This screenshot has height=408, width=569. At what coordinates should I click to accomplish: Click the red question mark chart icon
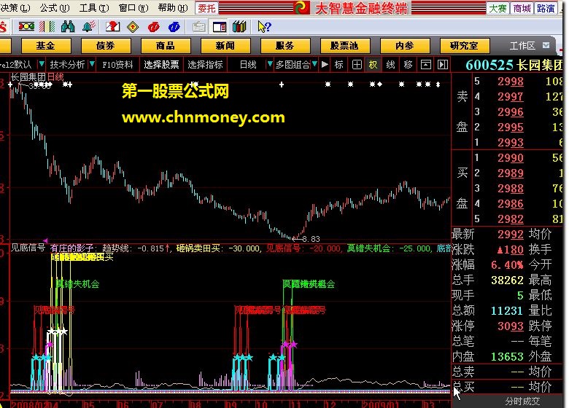coord(112,26)
